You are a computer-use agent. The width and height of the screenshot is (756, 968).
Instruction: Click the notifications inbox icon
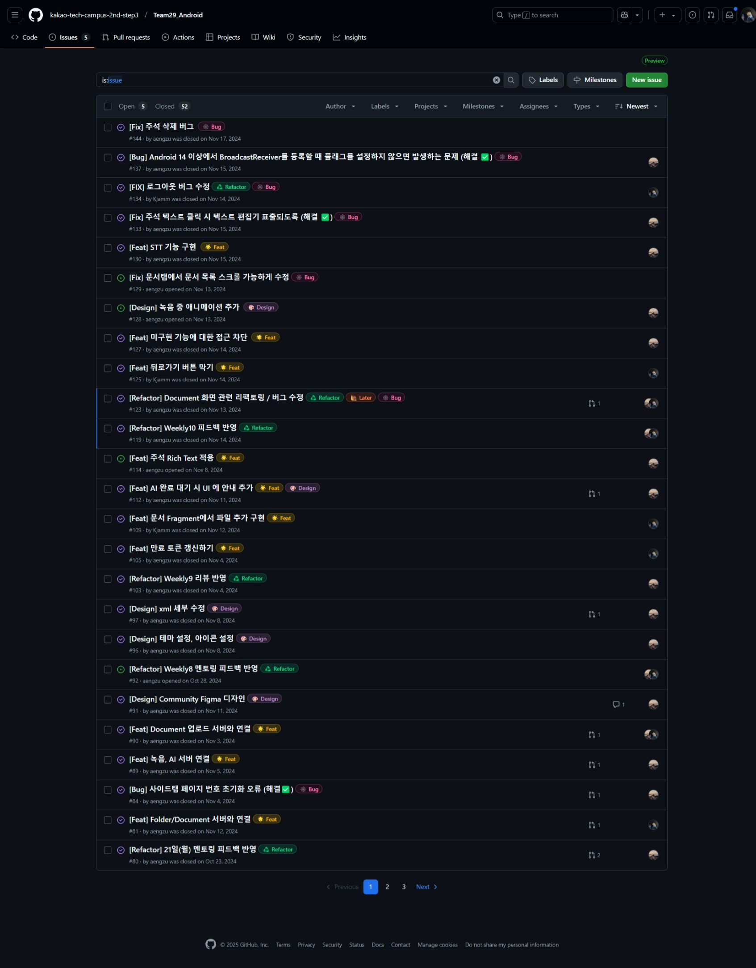729,15
